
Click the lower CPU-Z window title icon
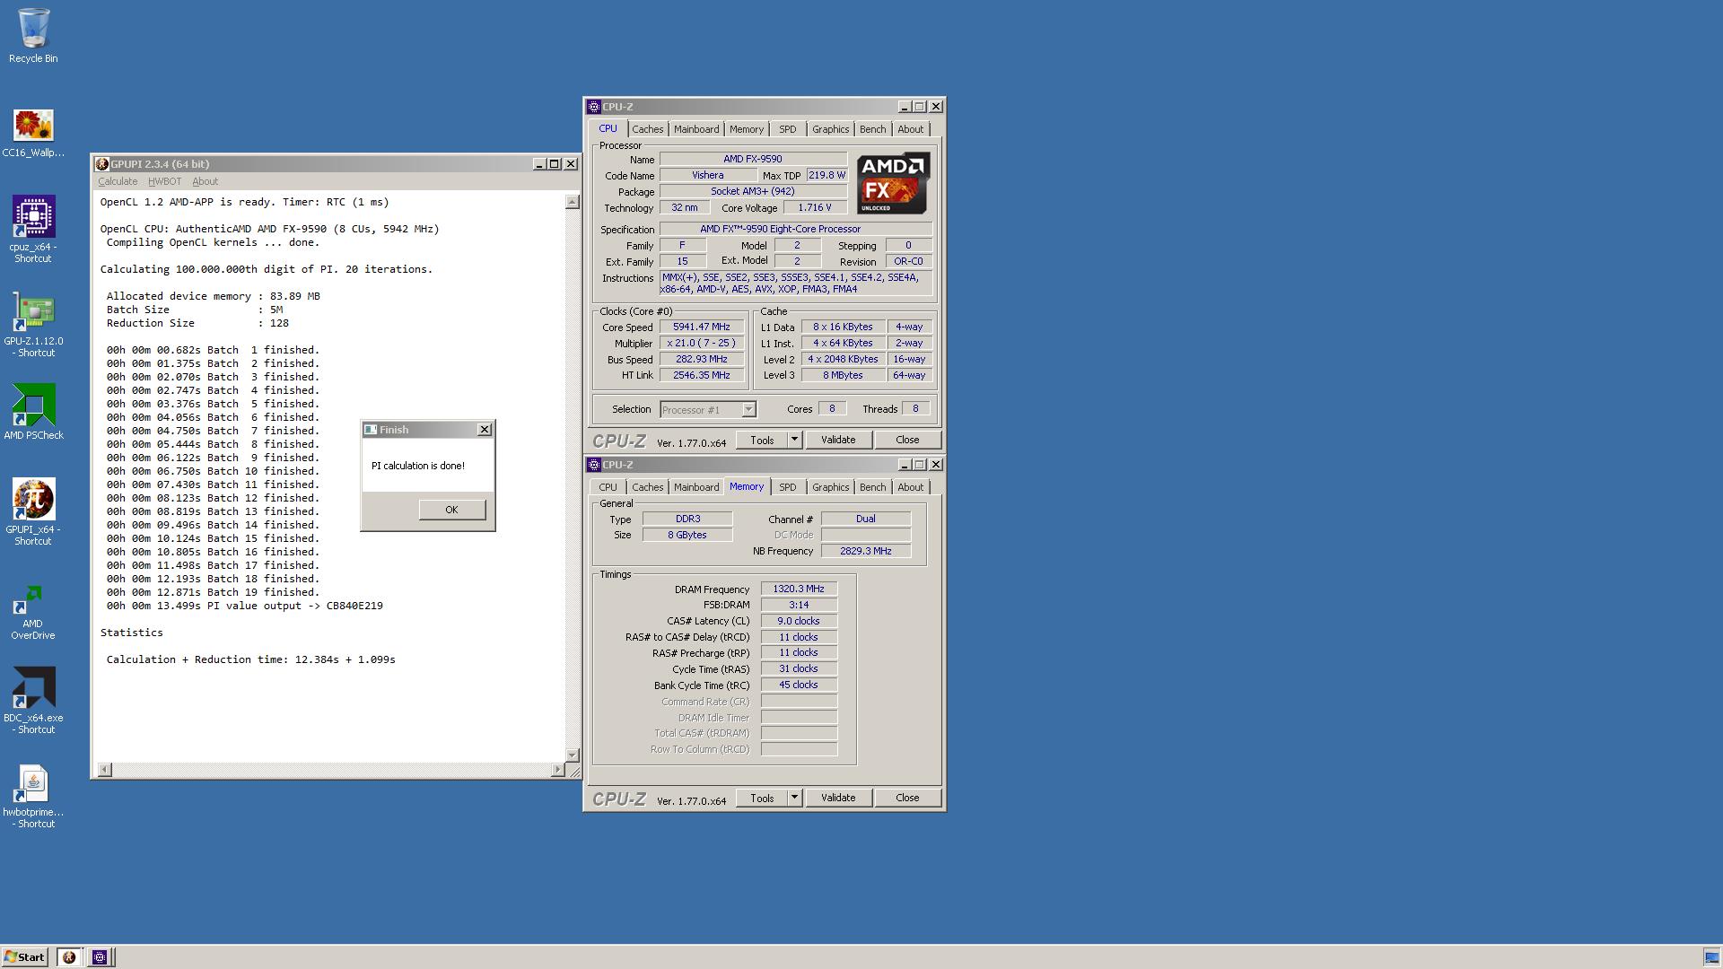click(594, 465)
